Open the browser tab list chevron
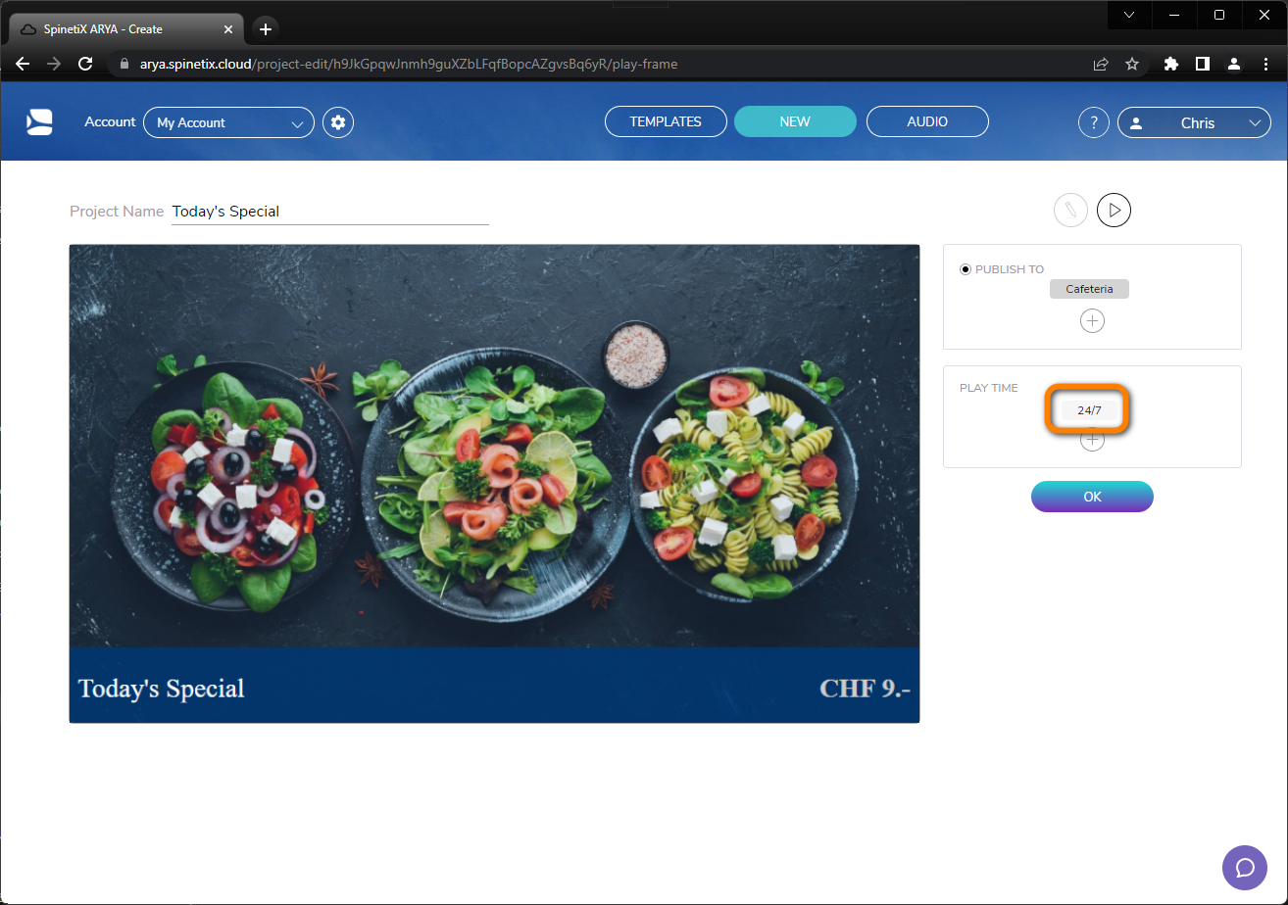1288x905 pixels. coord(1128,15)
